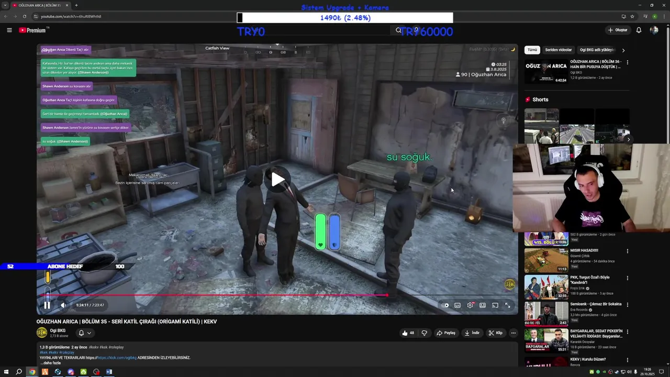Open options for PKK Turgut Özal video
Image resolution: width=670 pixels, height=377 pixels.
click(627, 278)
